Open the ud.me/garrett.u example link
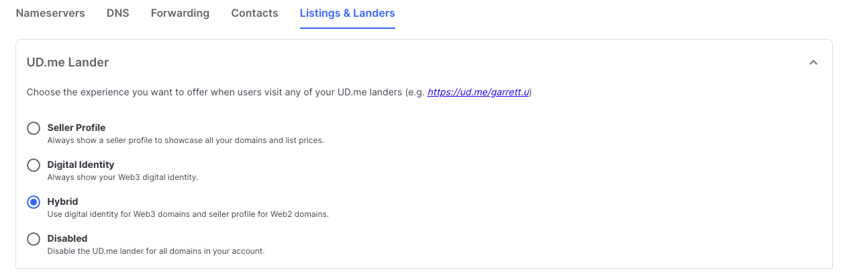 click(479, 92)
